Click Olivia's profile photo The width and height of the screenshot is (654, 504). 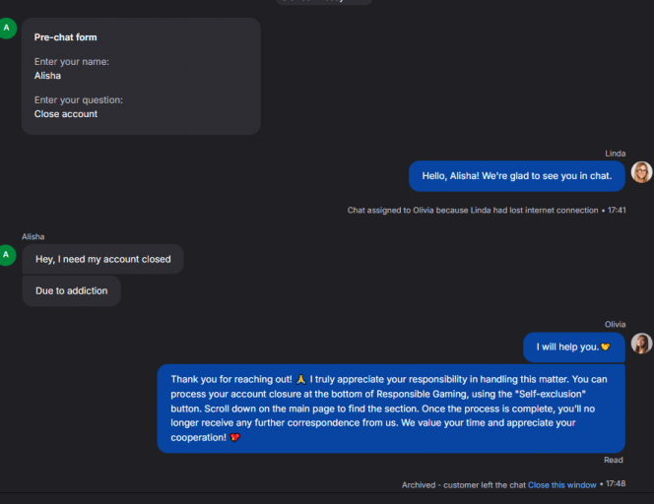(x=641, y=343)
